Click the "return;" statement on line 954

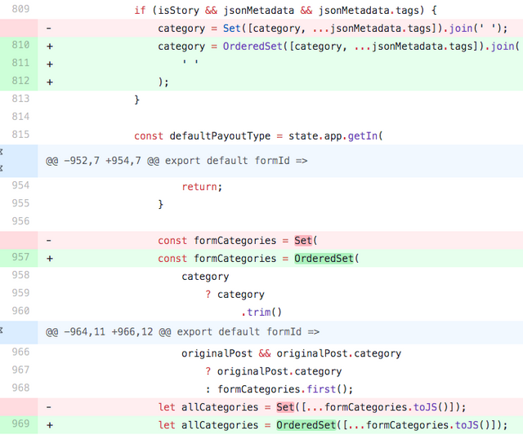click(202, 187)
